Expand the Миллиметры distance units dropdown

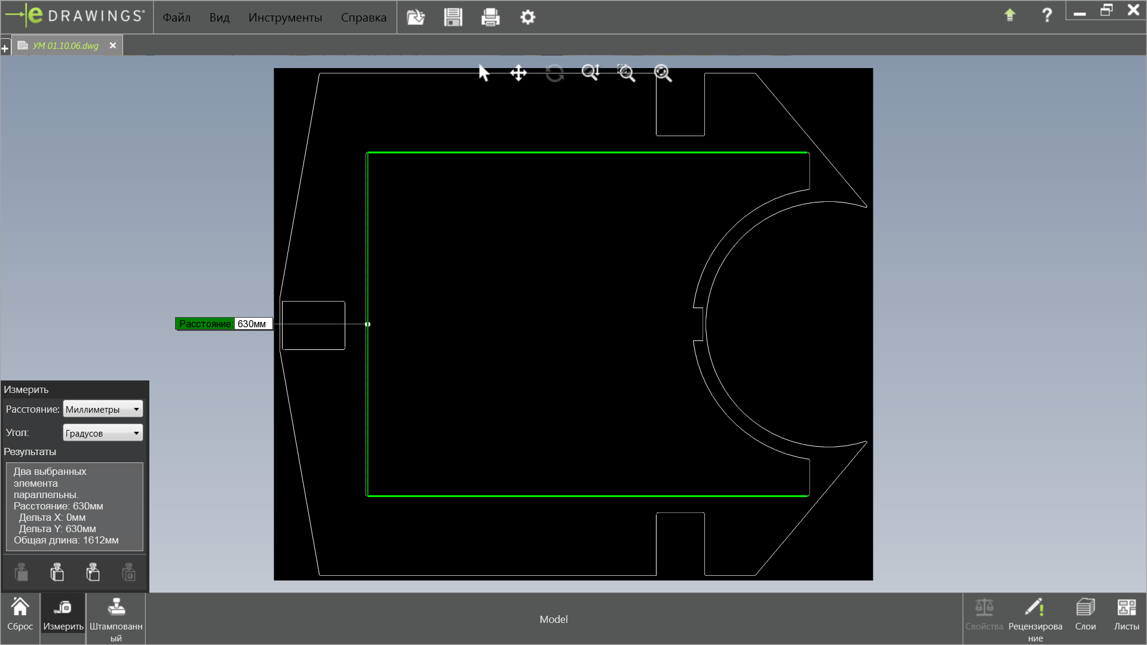click(x=103, y=409)
